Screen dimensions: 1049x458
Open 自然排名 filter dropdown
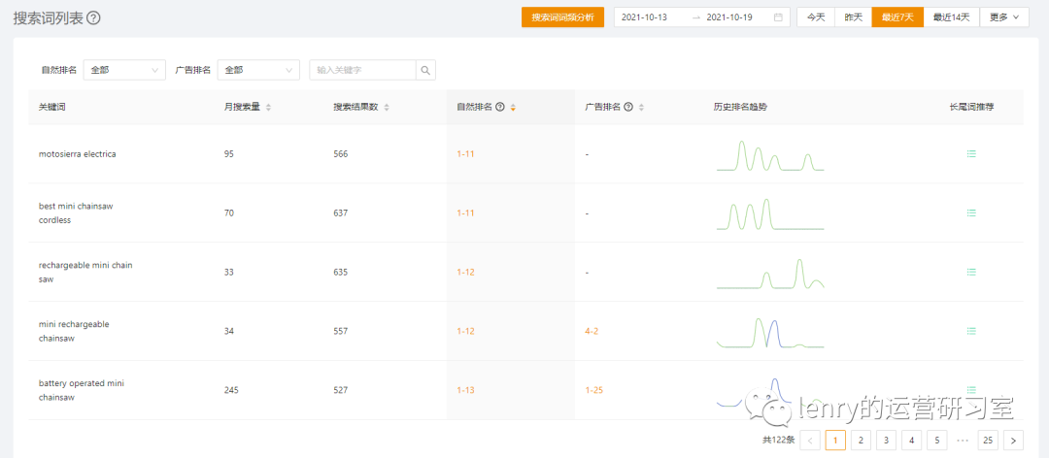[124, 70]
